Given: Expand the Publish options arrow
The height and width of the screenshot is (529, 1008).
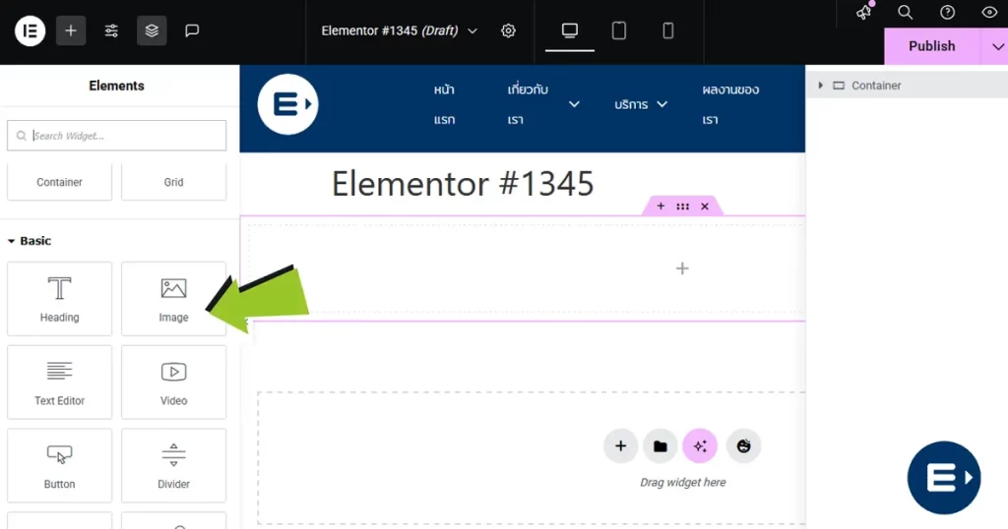Looking at the screenshot, I should pyautogui.click(x=996, y=46).
